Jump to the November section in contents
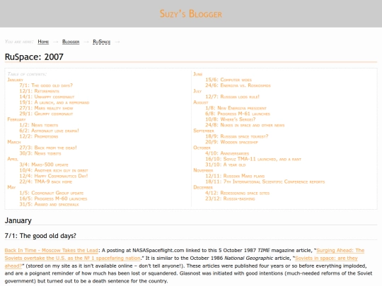This screenshot has width=382, height=286. coord(203,170)
